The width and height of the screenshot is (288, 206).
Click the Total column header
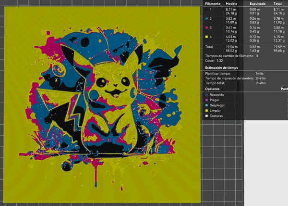[x=277, y=4]
